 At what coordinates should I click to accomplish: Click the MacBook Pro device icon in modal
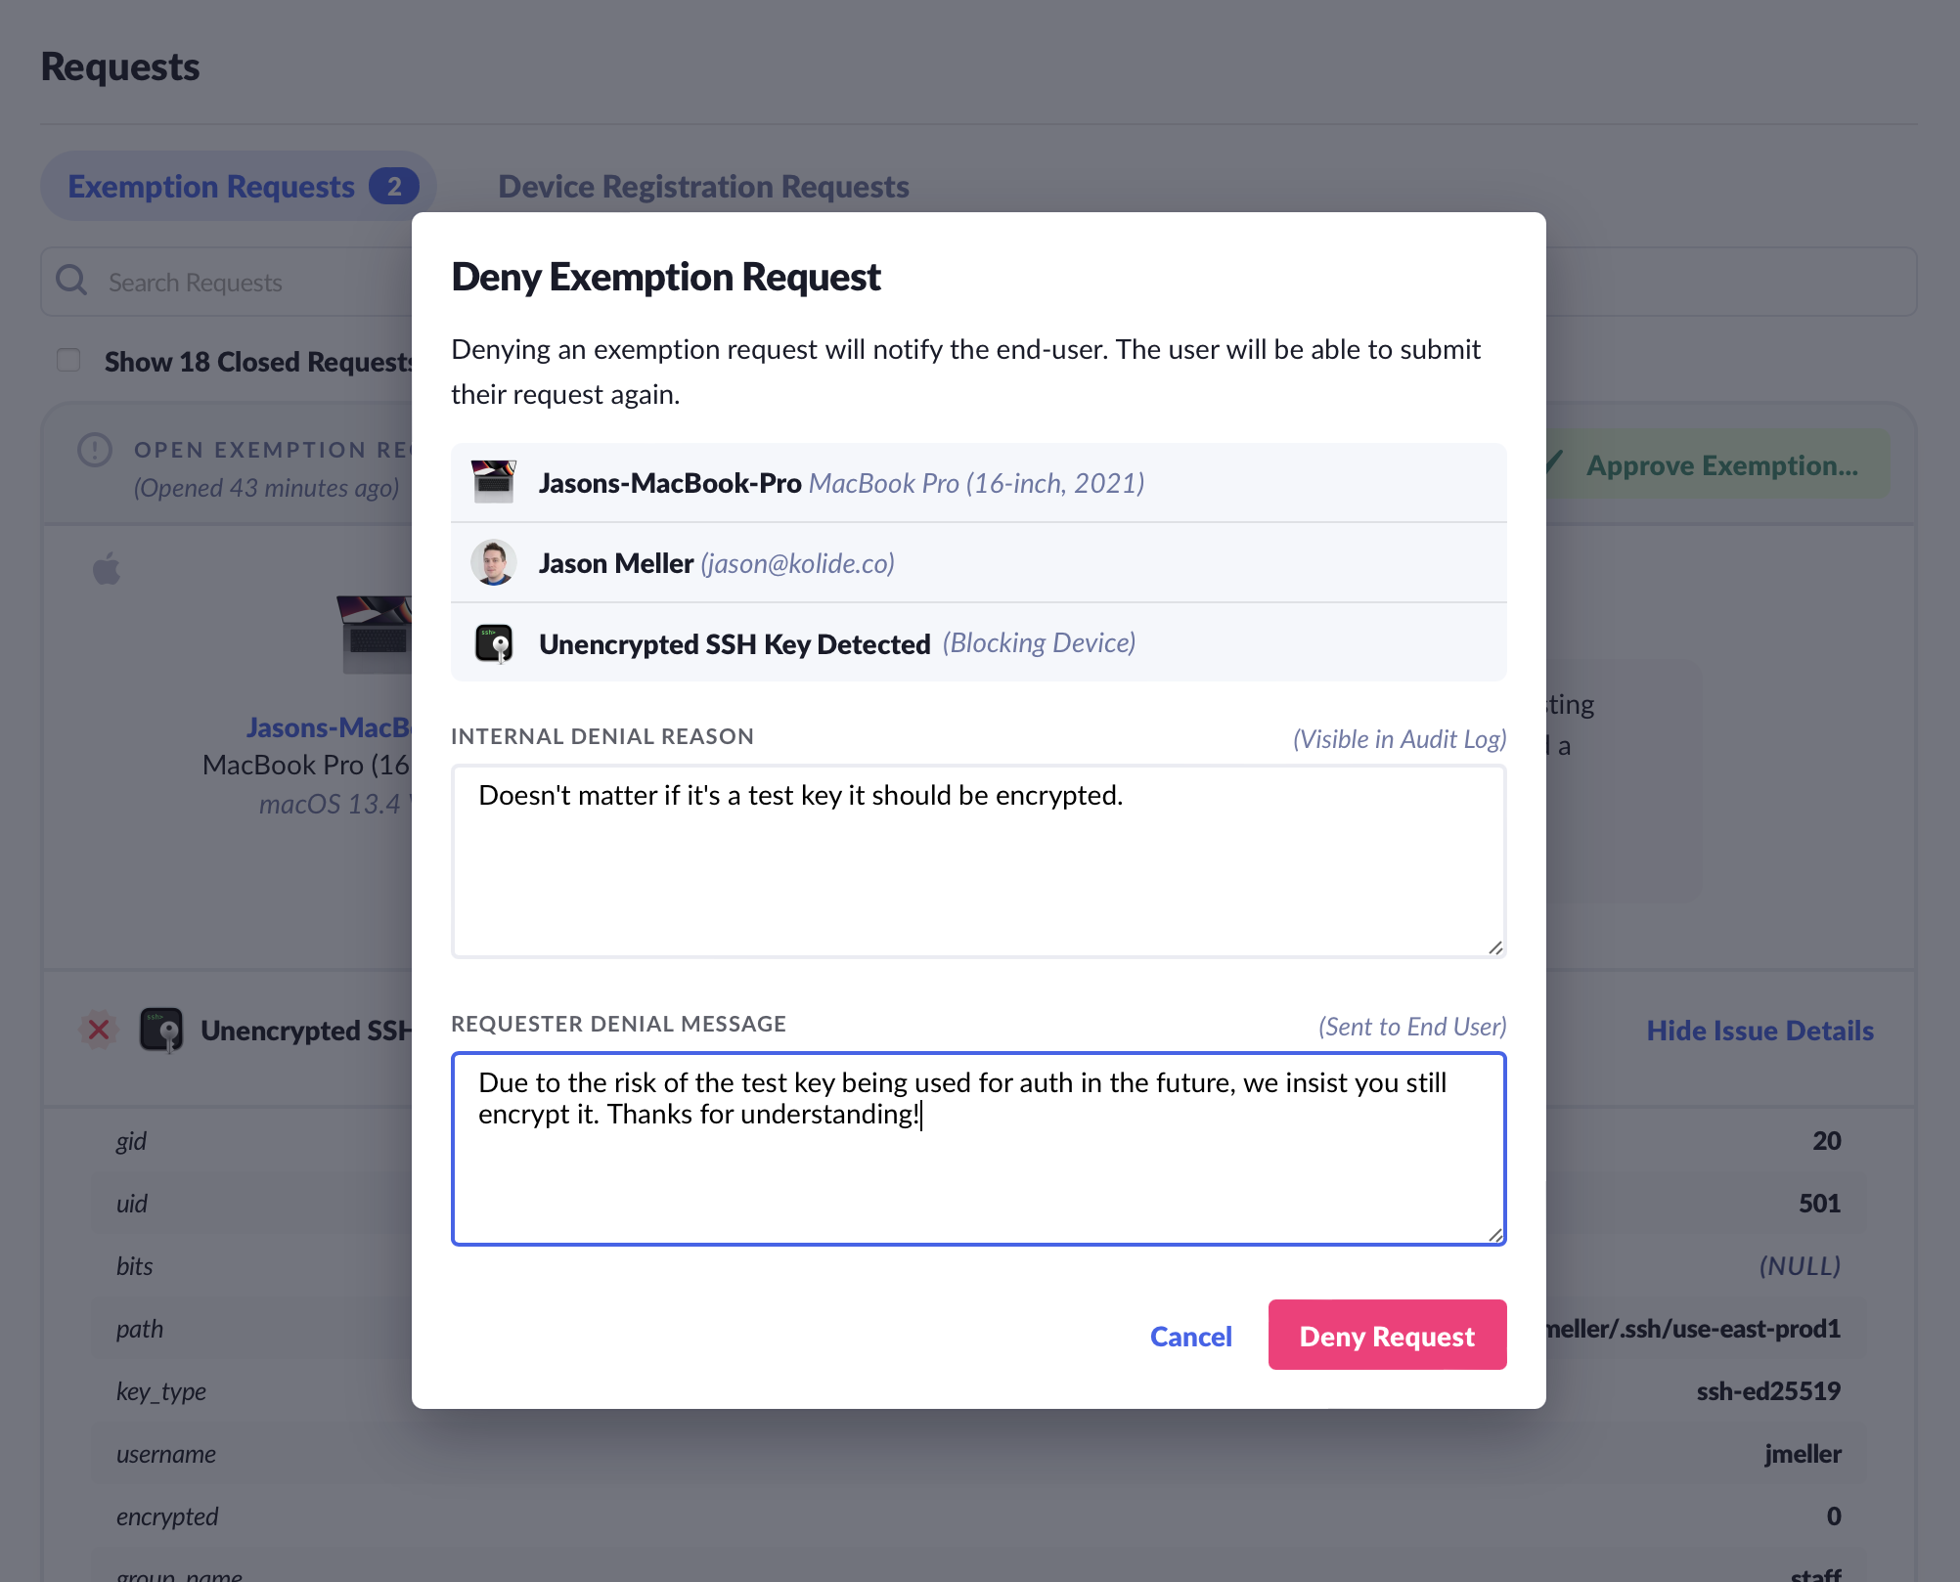(x=493, y=482)
